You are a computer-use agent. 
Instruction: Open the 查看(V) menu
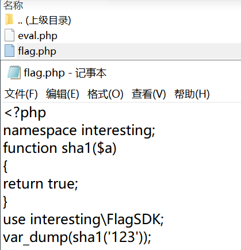click(x=148, y=94)
